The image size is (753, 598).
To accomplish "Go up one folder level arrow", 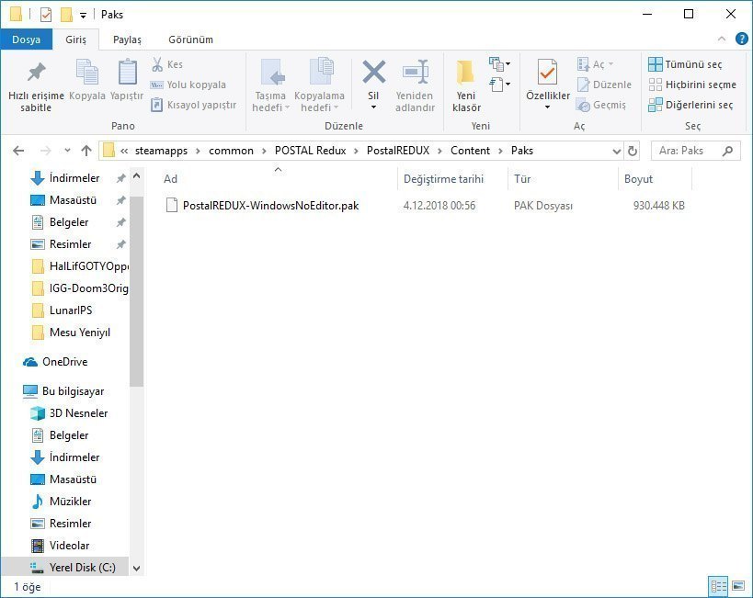I will 86,151.
